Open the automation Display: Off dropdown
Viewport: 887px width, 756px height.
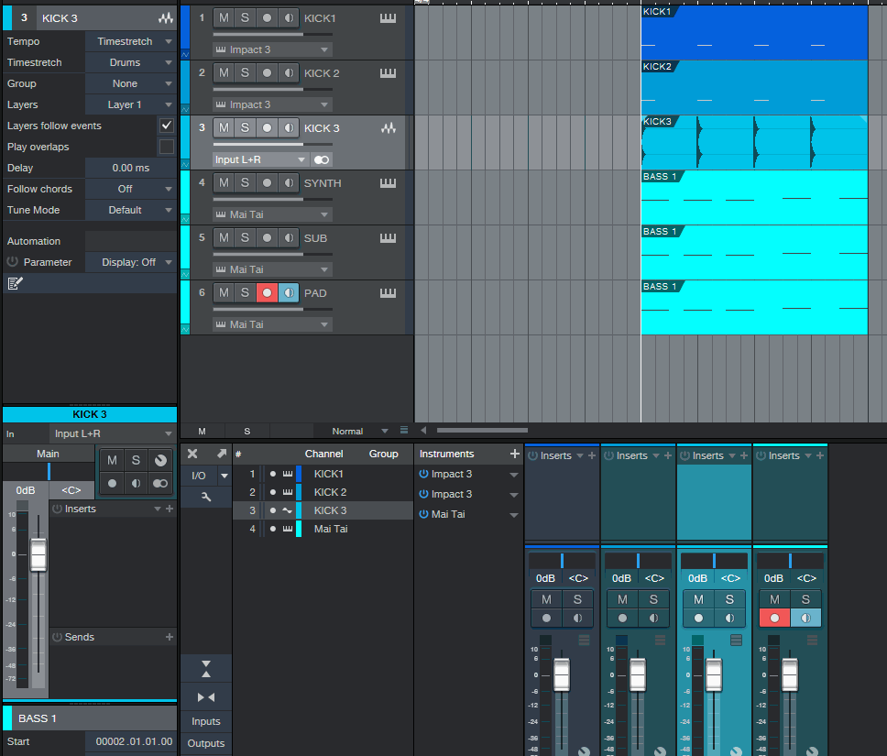coord(131,262)
